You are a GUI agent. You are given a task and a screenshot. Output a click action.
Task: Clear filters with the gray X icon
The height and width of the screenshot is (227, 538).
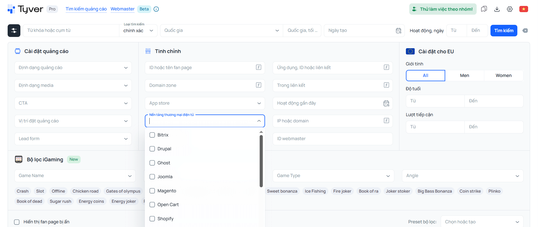pos(525,30)
